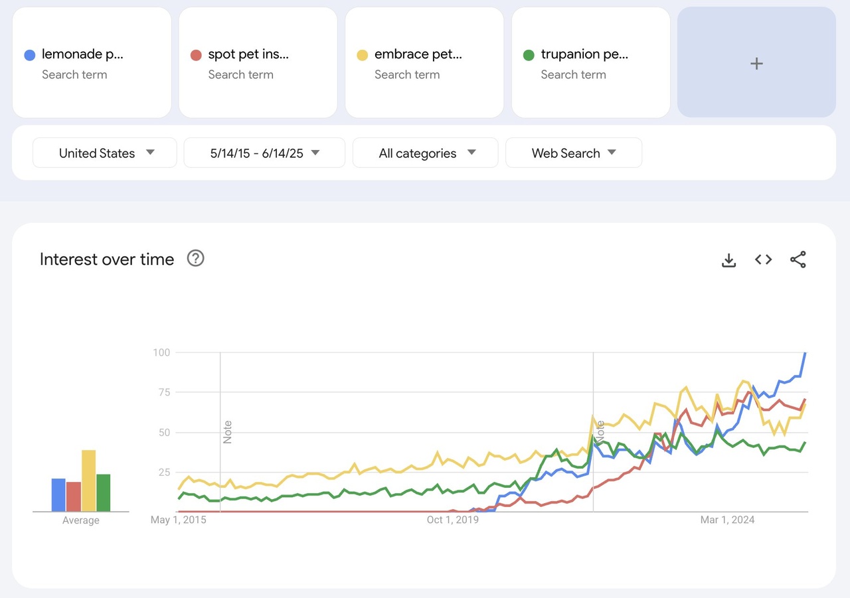Screen dimensions: 850x598
Task: Click the 25 y-axis label
Action: coord(165,472)
